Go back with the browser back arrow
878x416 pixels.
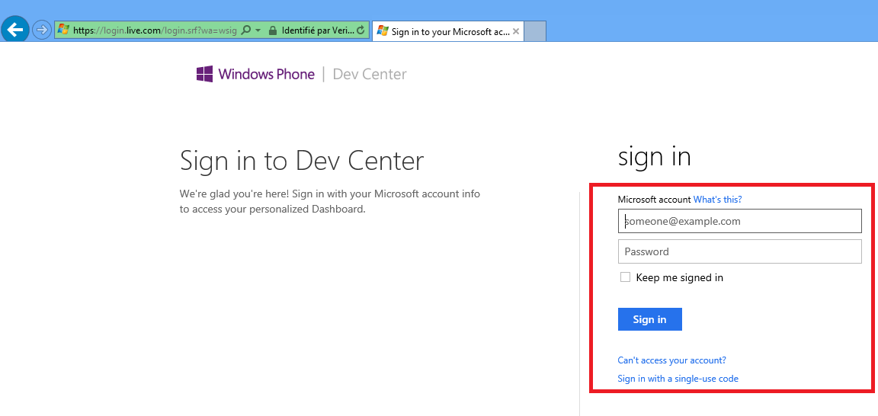pos(15,29)
